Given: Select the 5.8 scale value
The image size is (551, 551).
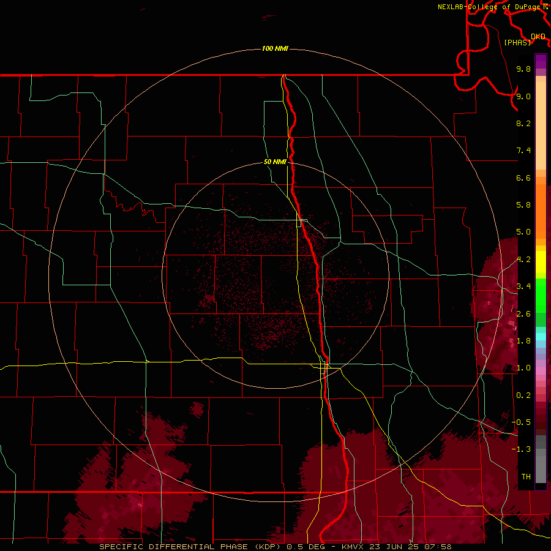Looking at the screenshot, I should [x=523, y=205].
